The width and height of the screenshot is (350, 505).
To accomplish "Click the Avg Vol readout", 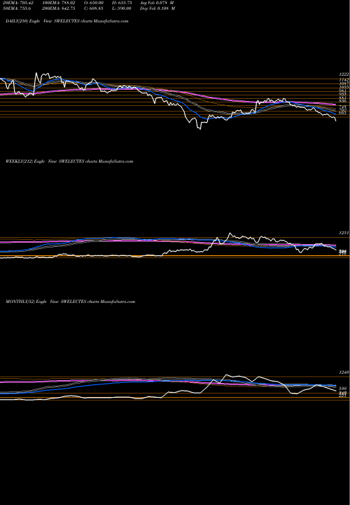I will click(157, 3).
